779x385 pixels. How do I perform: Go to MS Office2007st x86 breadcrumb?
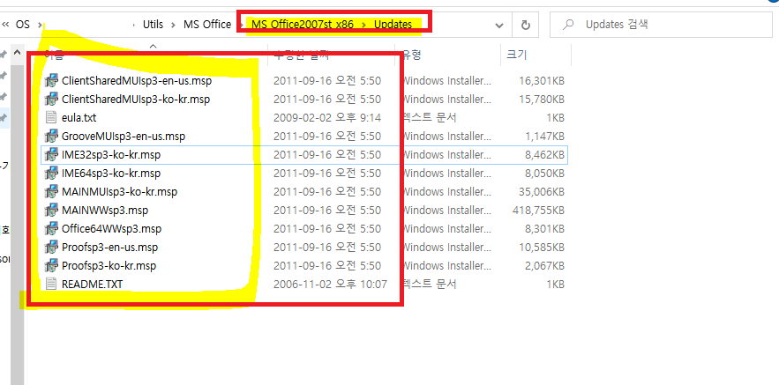click(x=302, y=25)
